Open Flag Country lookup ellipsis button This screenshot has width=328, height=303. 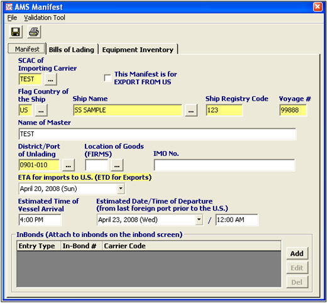click(41, 111)
